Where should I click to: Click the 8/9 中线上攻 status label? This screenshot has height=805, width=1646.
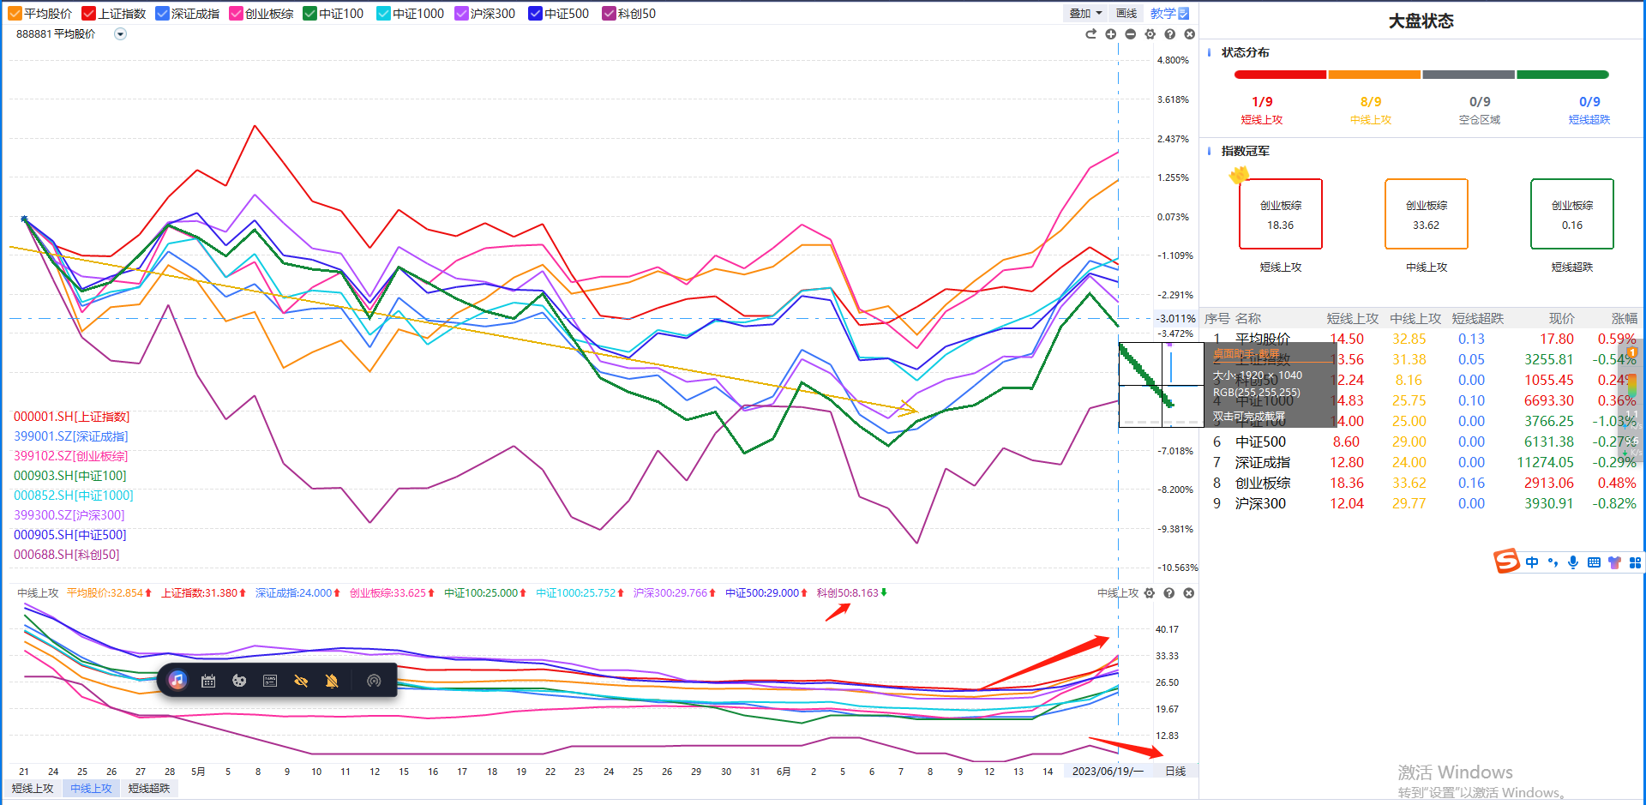pos(1371,111)
